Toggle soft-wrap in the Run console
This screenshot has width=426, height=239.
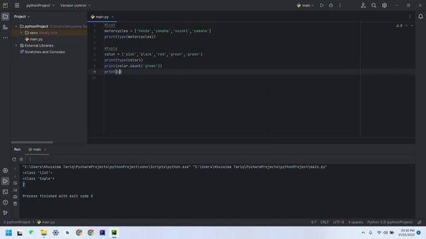point(15,183)
